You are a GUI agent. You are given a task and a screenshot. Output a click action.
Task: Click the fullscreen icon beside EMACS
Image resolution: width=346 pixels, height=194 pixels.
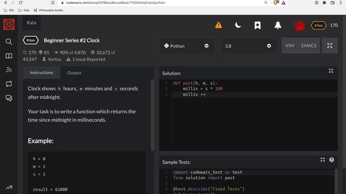[330, 45]
